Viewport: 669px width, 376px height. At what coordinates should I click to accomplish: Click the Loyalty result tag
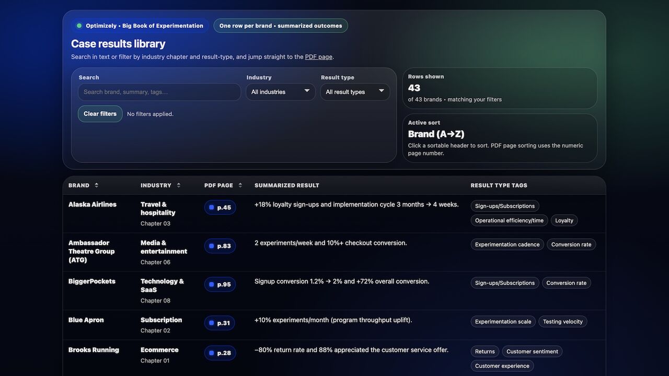tap(564, 220)
